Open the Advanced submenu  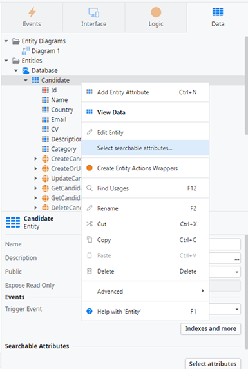pyautogui.click(x=146, y=291)
